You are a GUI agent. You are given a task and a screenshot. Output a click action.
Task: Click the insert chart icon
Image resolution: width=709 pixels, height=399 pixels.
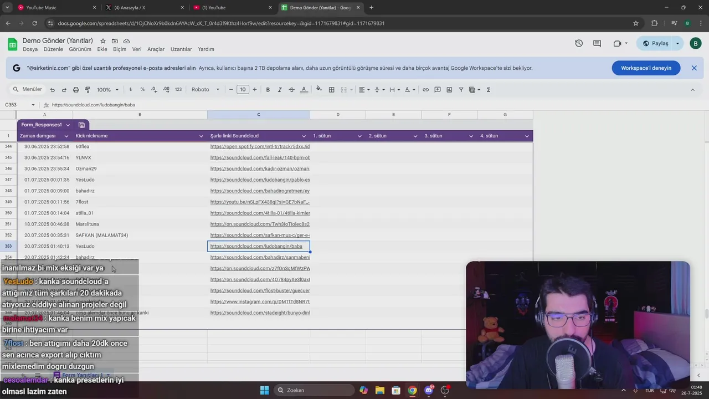pyautogui.click(x=449, y=90)
